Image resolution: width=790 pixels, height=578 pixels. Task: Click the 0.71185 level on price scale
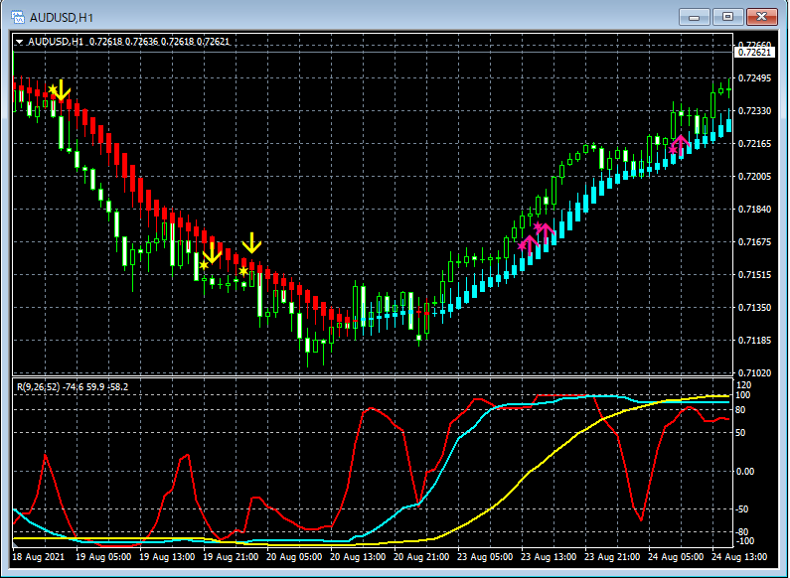(x=755, y=341)
